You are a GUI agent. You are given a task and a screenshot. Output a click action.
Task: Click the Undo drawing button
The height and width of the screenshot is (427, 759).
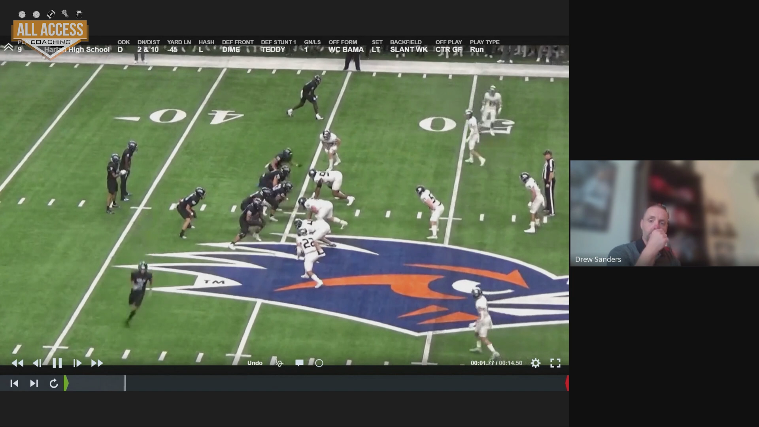pyautogui.click(x=255, y=363)
